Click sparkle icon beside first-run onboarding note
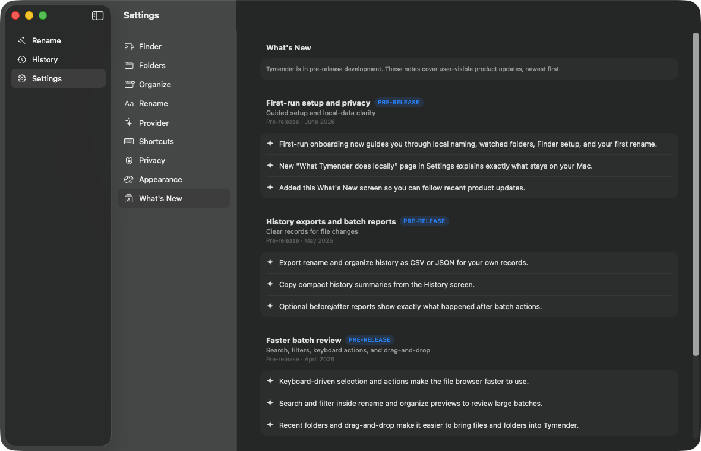This screenshot has height=451, width=701. pyautogui.click(x=270, y=144)
